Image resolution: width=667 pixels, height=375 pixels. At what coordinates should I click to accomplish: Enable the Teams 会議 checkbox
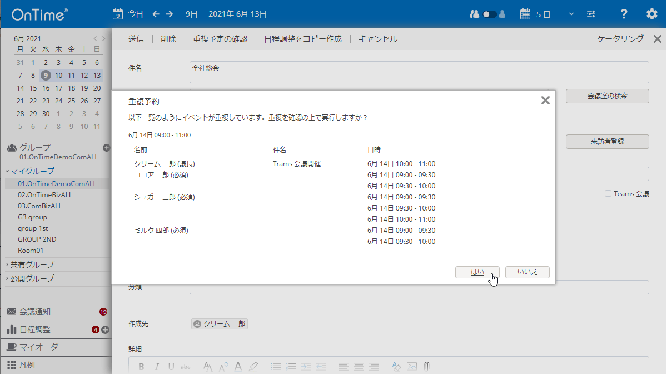[609, 193]
